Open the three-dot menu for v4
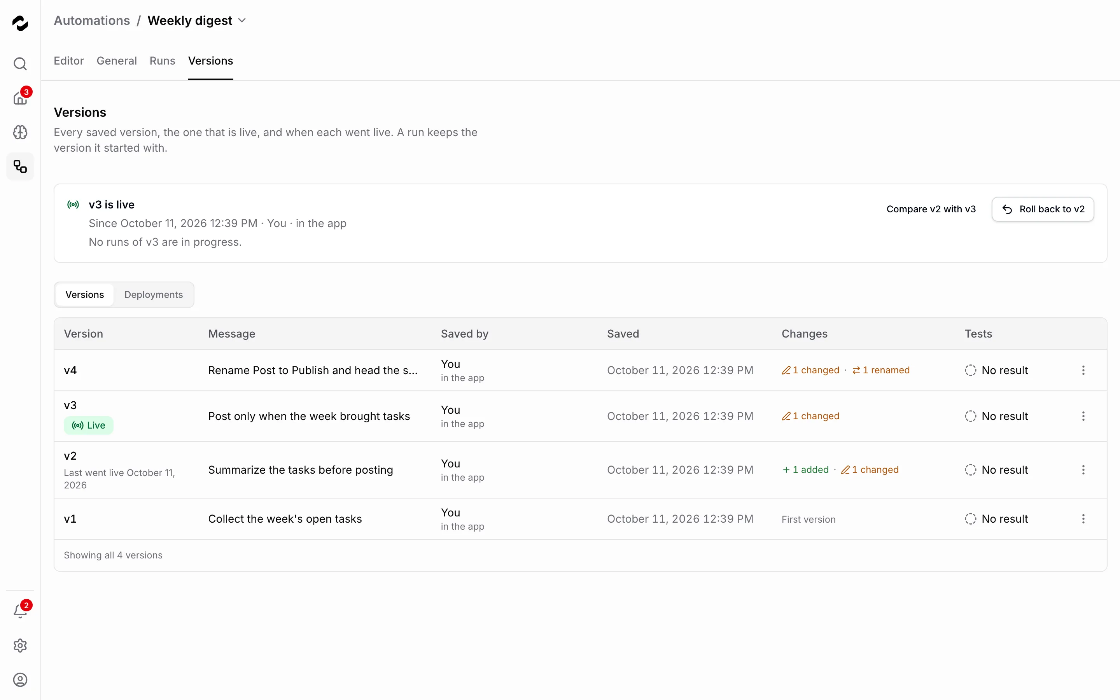Viewport: 1120px width, 700px height. click(x=1083, y=370)
